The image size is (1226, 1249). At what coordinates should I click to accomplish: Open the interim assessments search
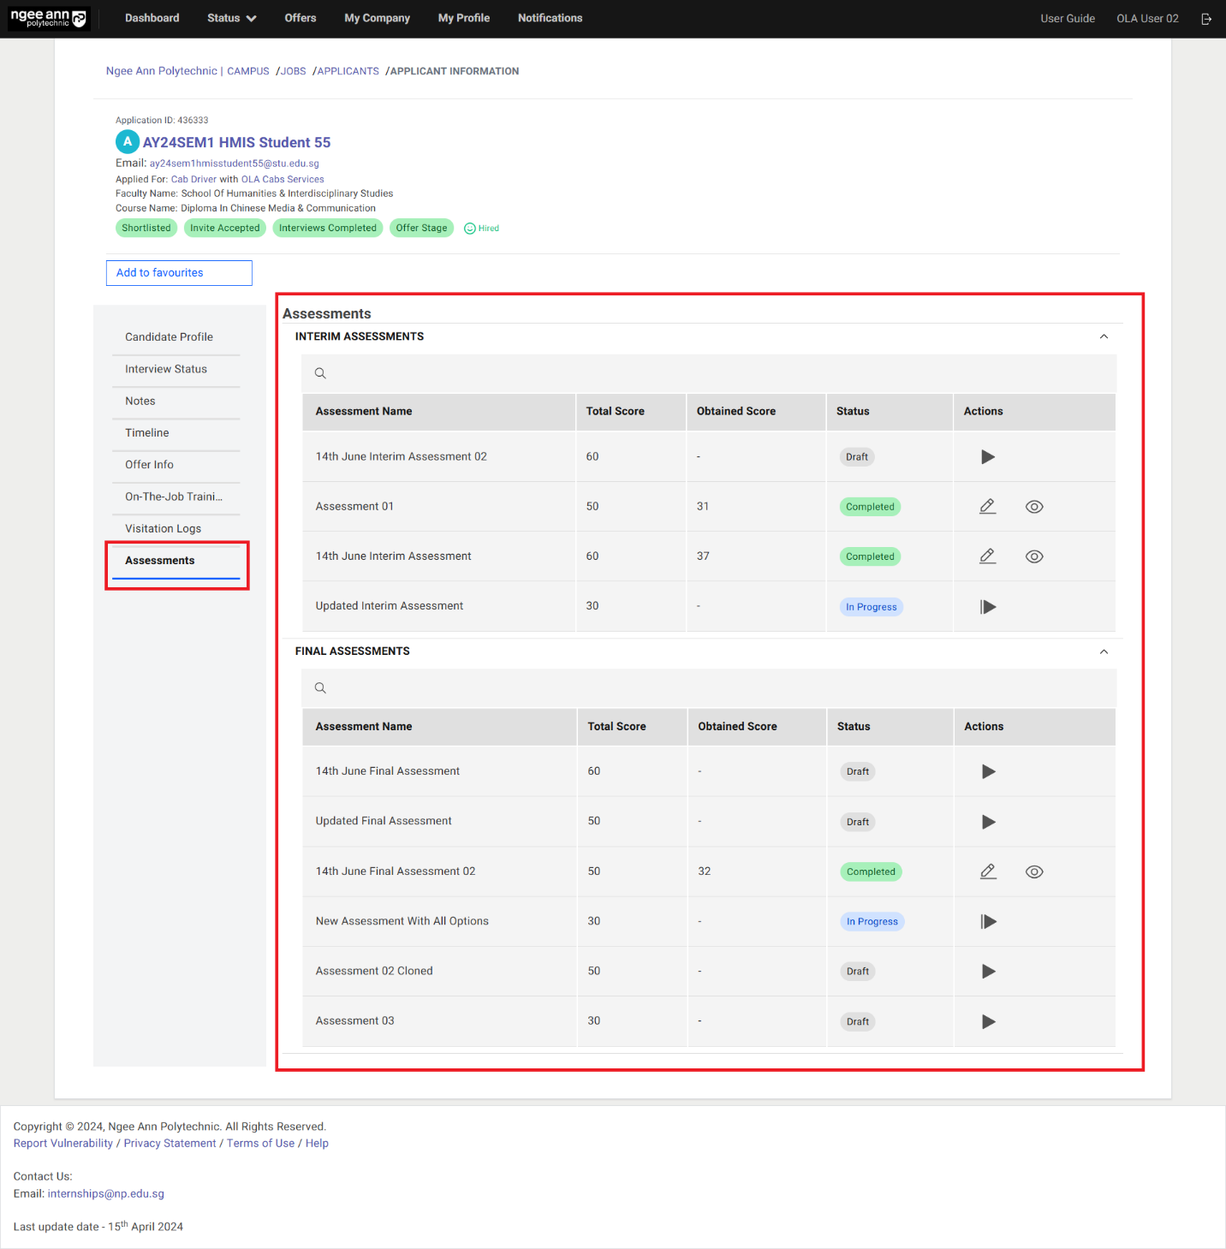coord(320,373)
